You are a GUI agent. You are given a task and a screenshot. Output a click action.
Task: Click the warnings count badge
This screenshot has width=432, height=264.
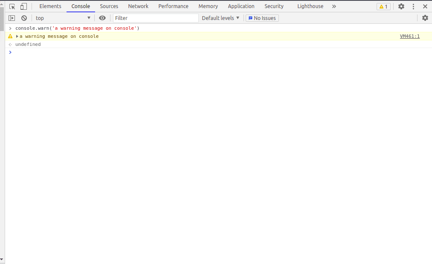point(383,7)
